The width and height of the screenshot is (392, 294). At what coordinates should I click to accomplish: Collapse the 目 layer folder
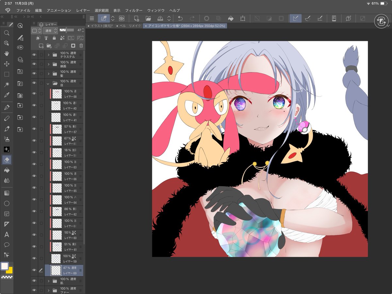coord(48,83)
